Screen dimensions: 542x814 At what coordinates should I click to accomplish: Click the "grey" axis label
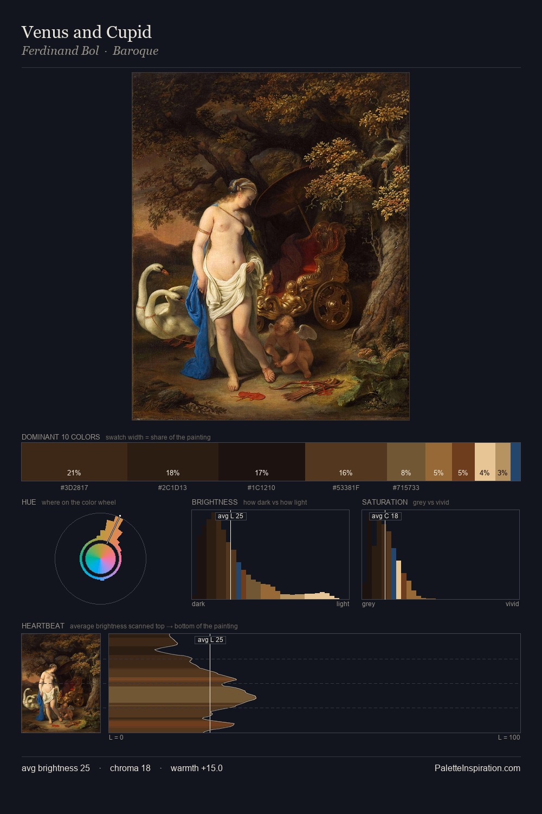point(369,604)
